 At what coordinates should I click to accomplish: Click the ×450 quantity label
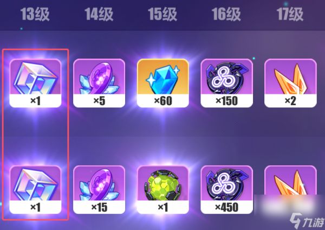coord(227,207)
